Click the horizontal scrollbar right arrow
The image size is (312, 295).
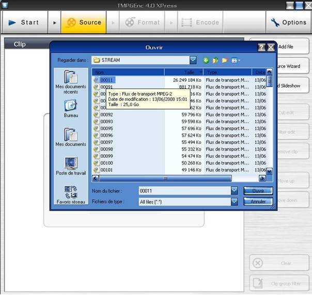tap(262, 178)
